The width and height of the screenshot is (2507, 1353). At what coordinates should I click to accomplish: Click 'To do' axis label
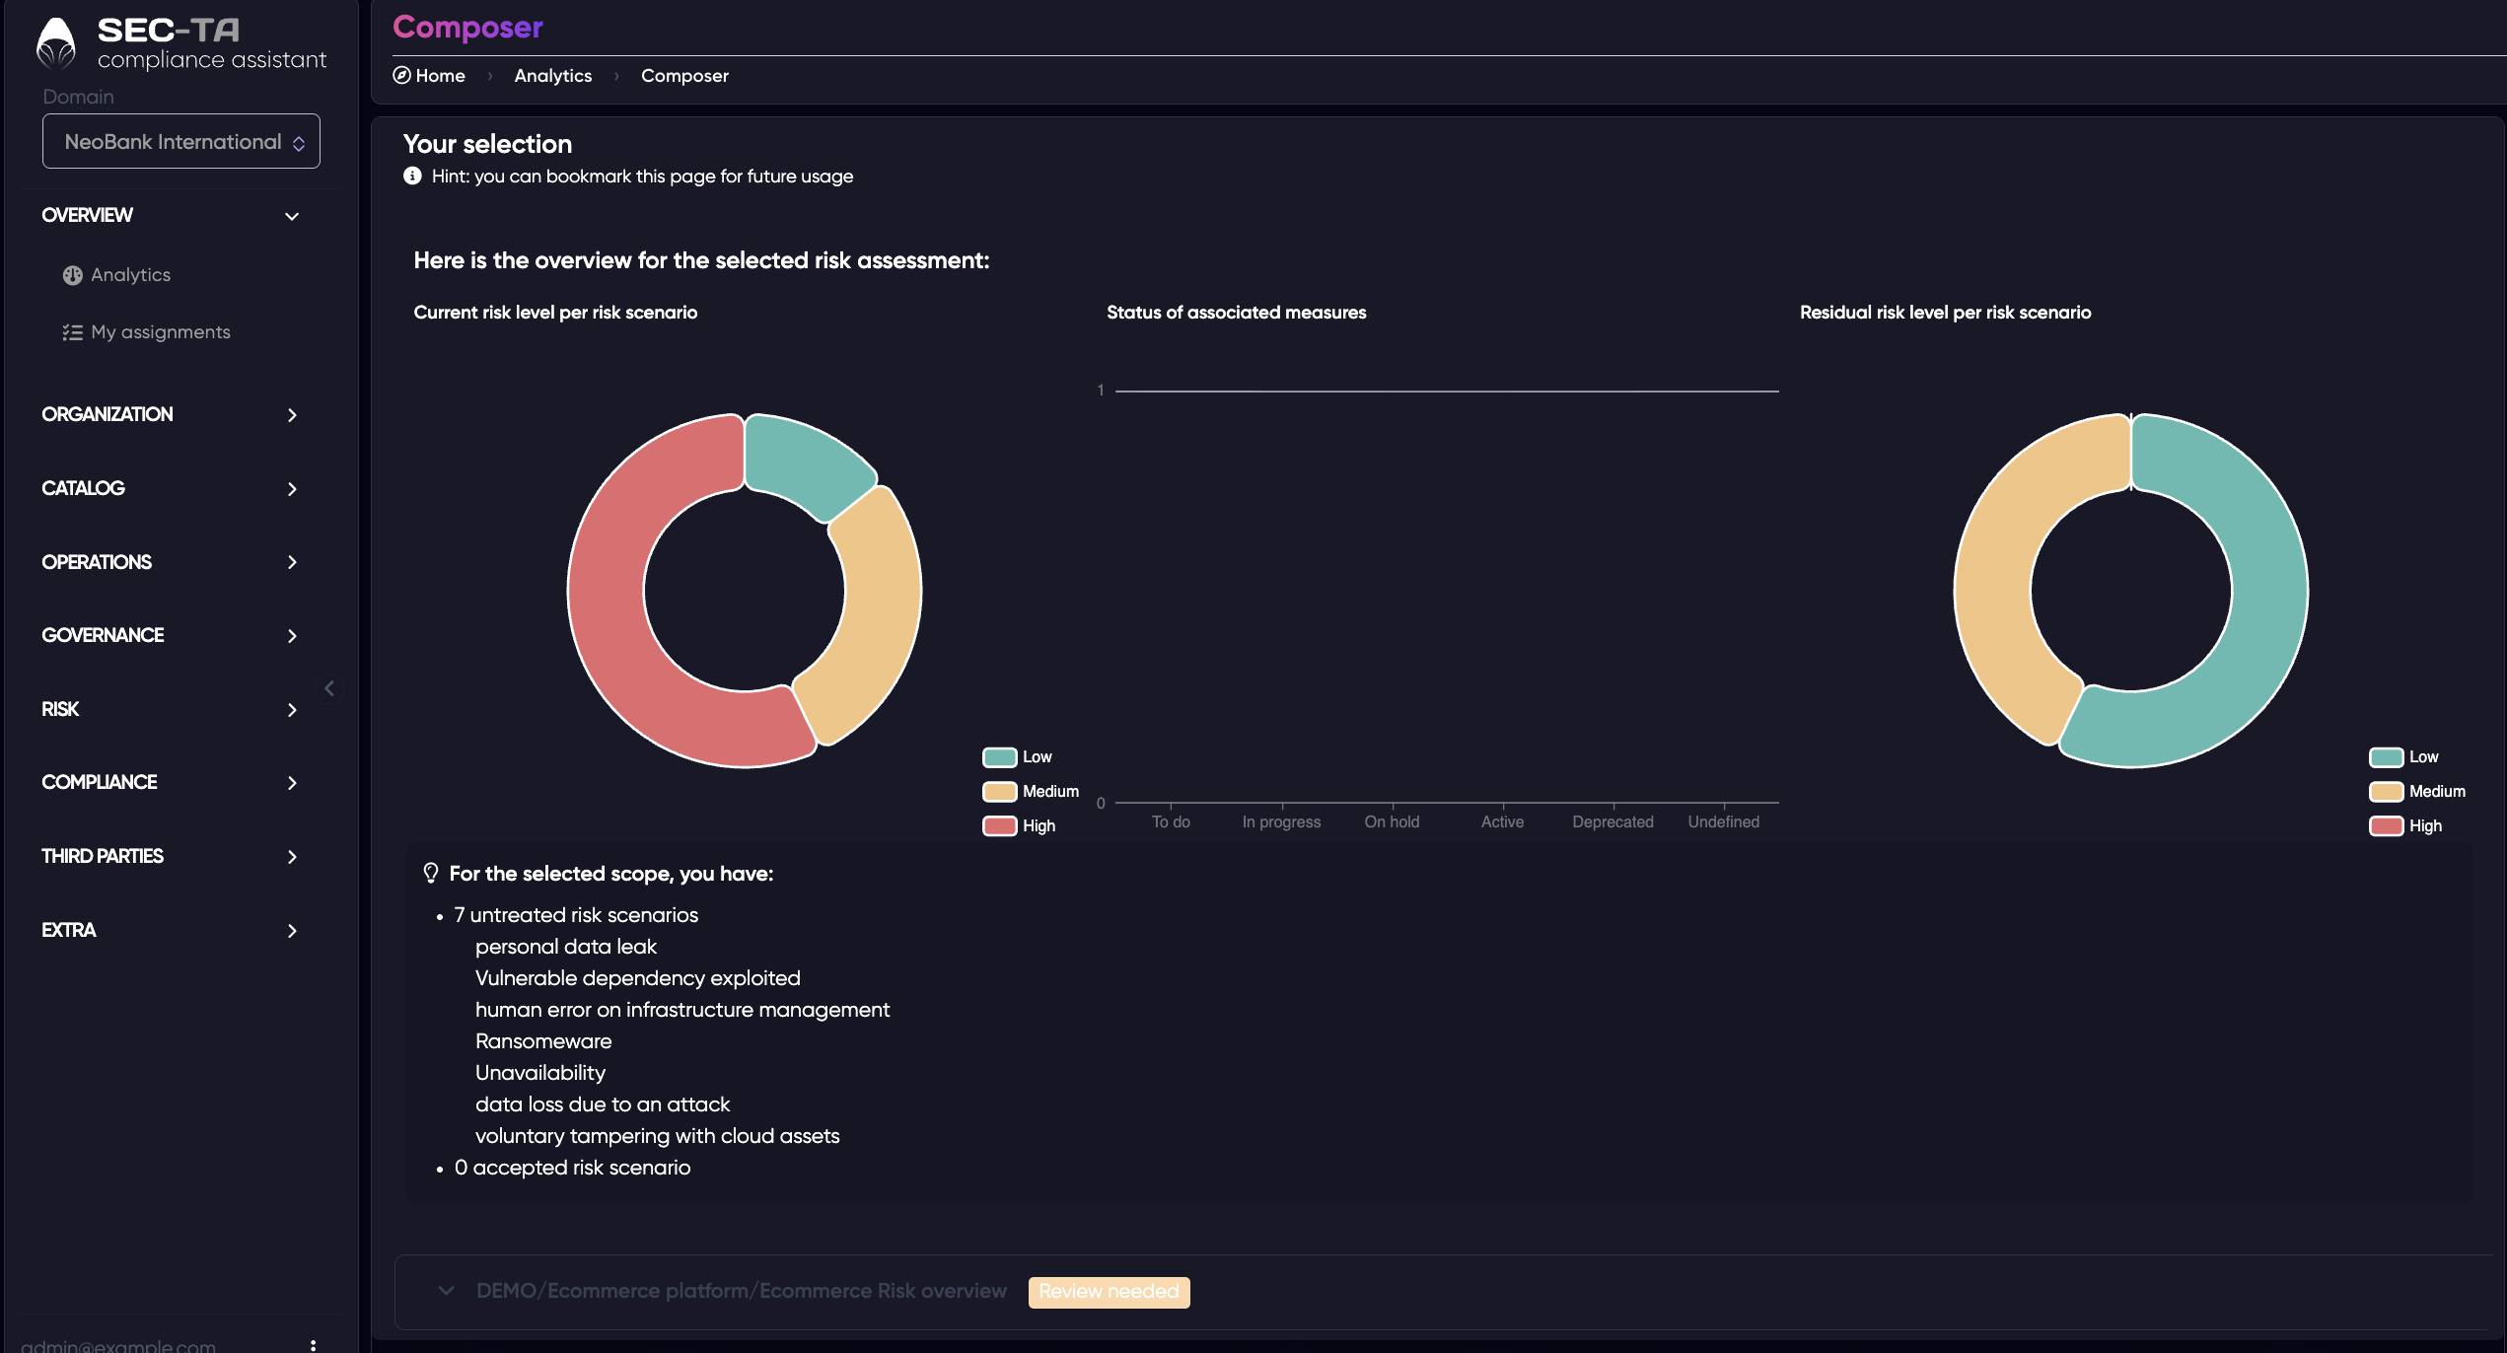tap(1171, 822)
